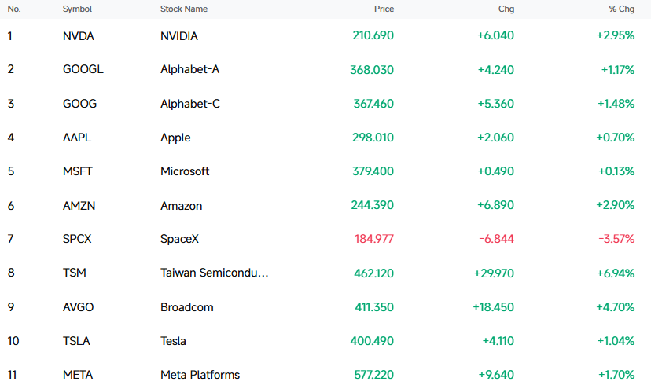
Task: Sort by the Price column header
Action: 384,9
